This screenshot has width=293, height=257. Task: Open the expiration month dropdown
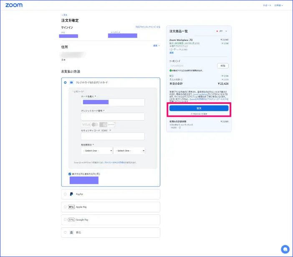point(97,151)
